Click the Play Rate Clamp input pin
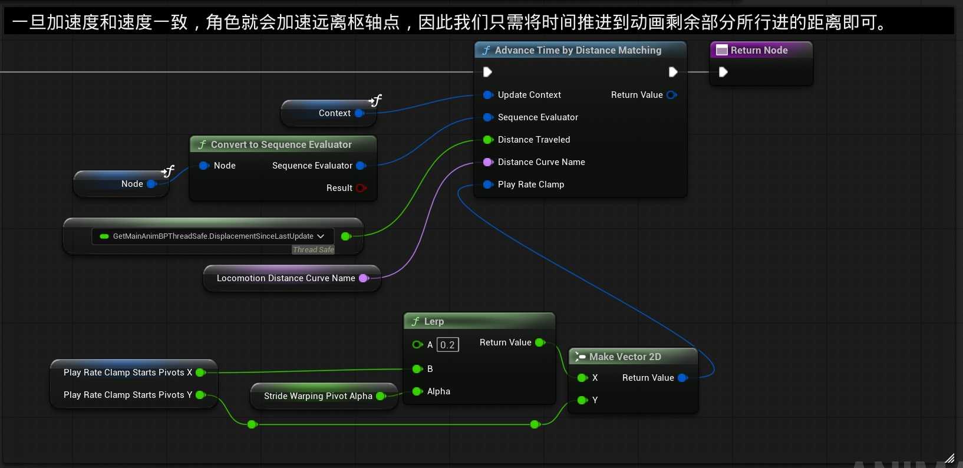 (487, 184)
